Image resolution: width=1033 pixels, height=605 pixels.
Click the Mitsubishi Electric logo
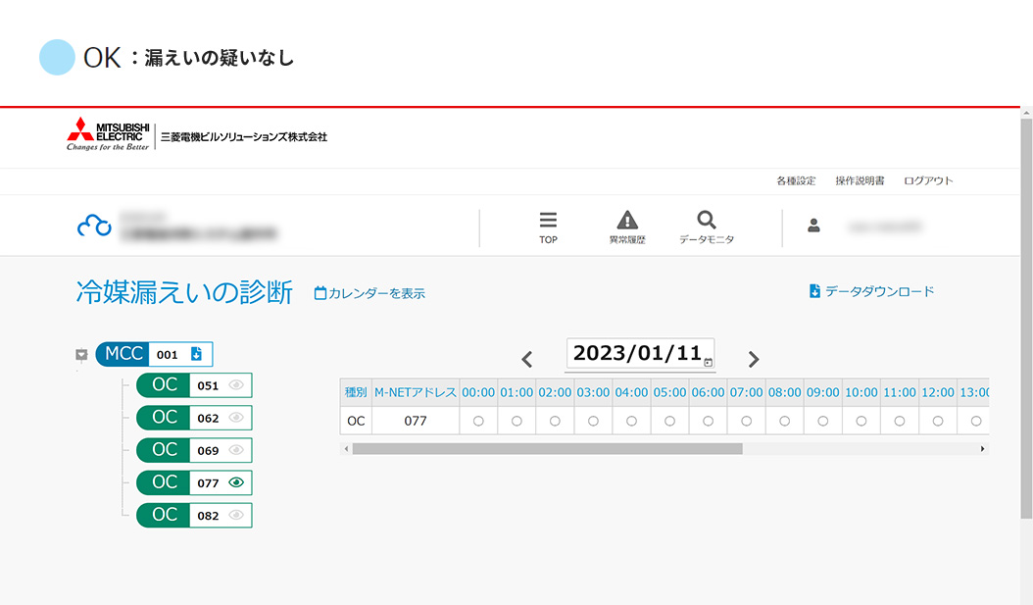108,134
